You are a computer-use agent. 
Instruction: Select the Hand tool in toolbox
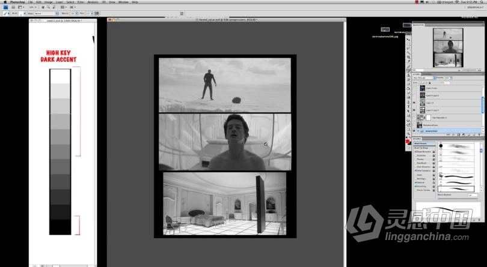click(408, 130)
